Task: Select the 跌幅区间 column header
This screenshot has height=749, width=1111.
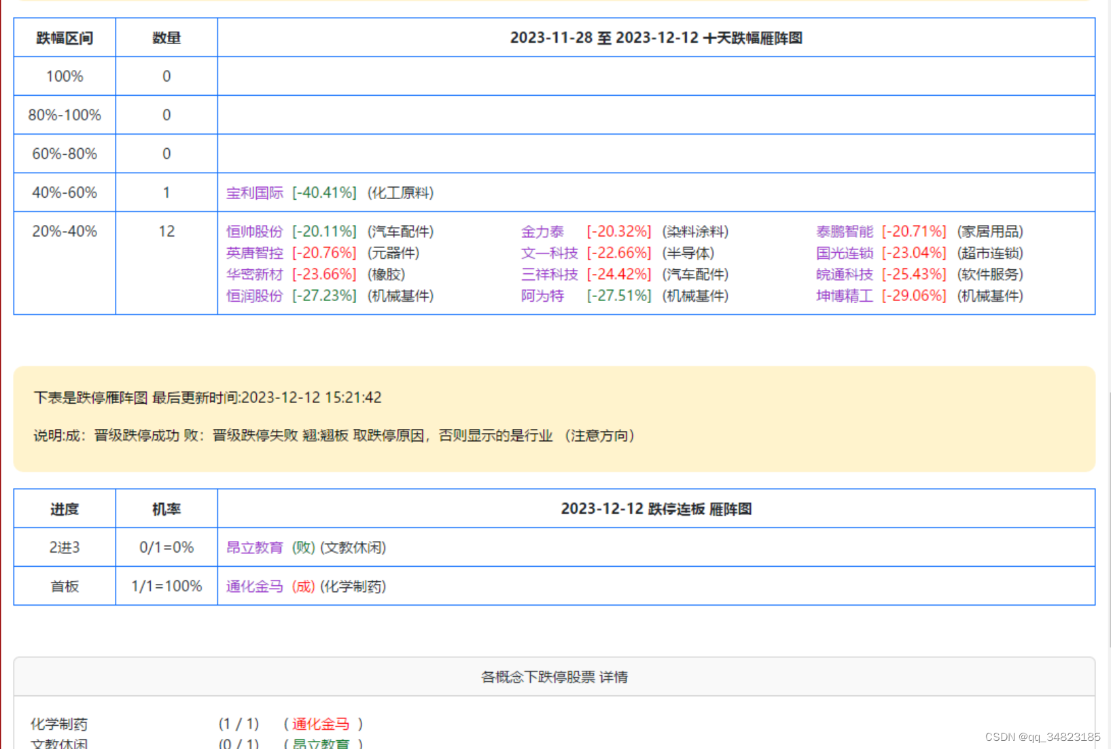Action: [x=65, y=38]
